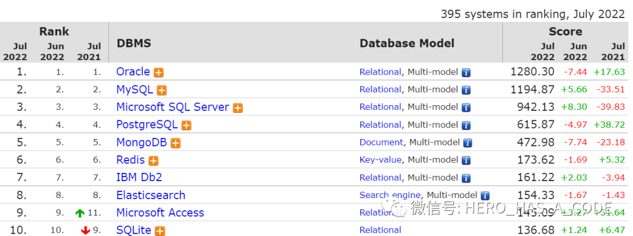Click plus icon next to Microsoft SQL Server

tap(237, 107)
